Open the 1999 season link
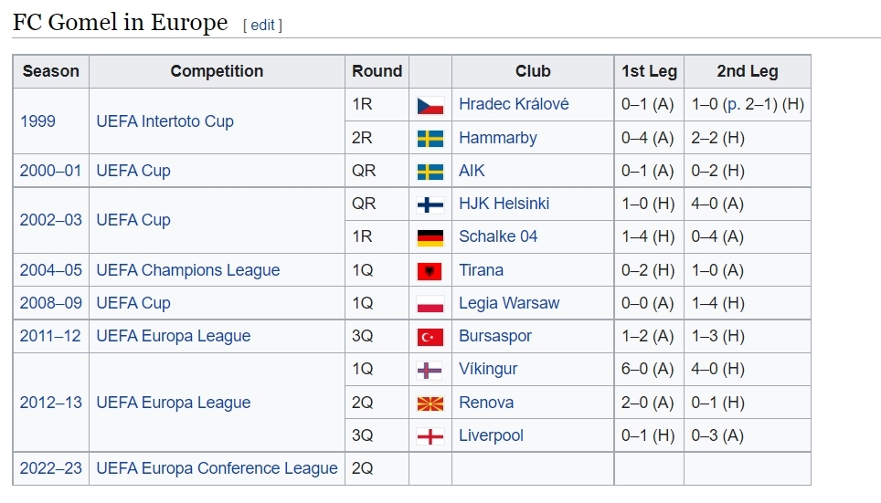Screen dimensions: 881x503 (37, 121)
